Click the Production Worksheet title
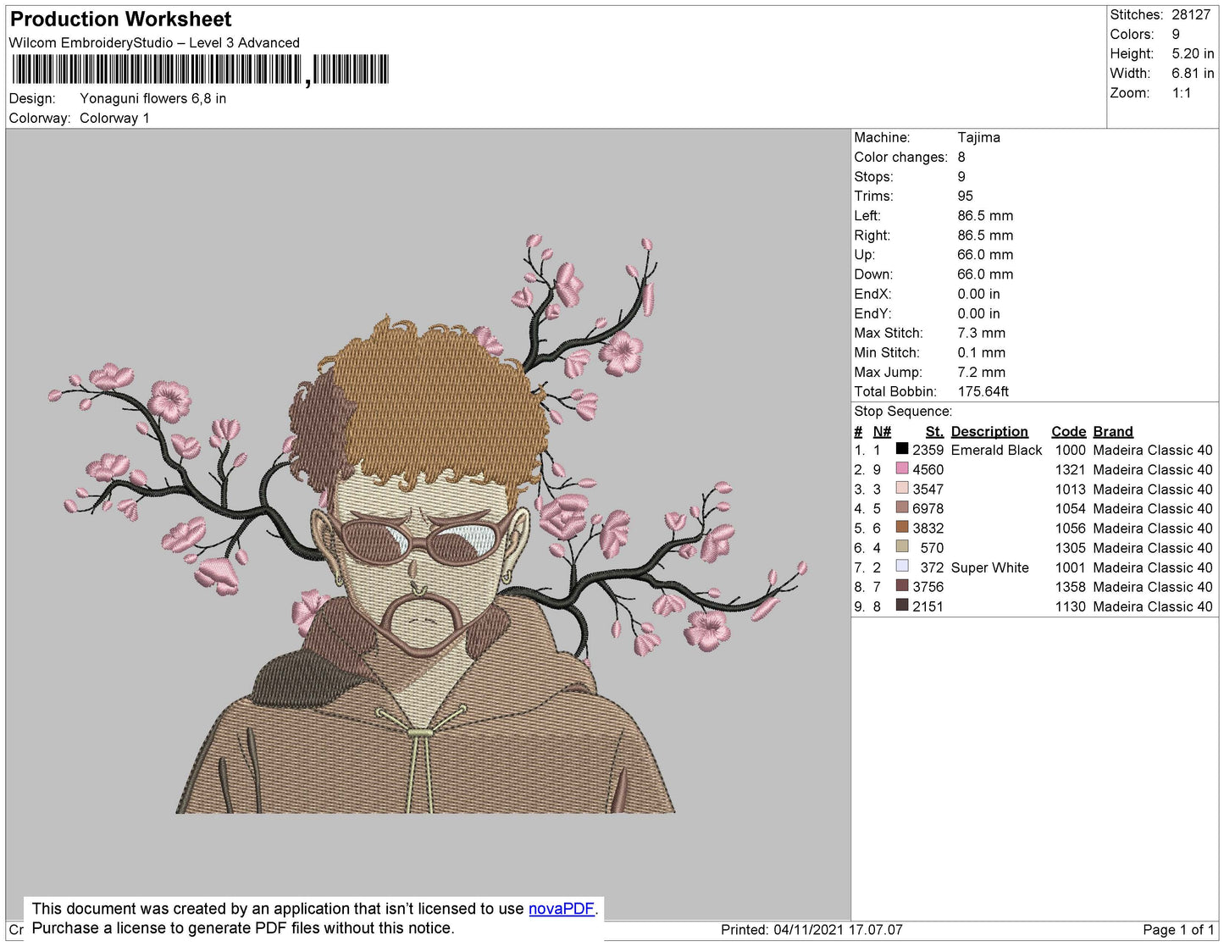 coord(121,19)
